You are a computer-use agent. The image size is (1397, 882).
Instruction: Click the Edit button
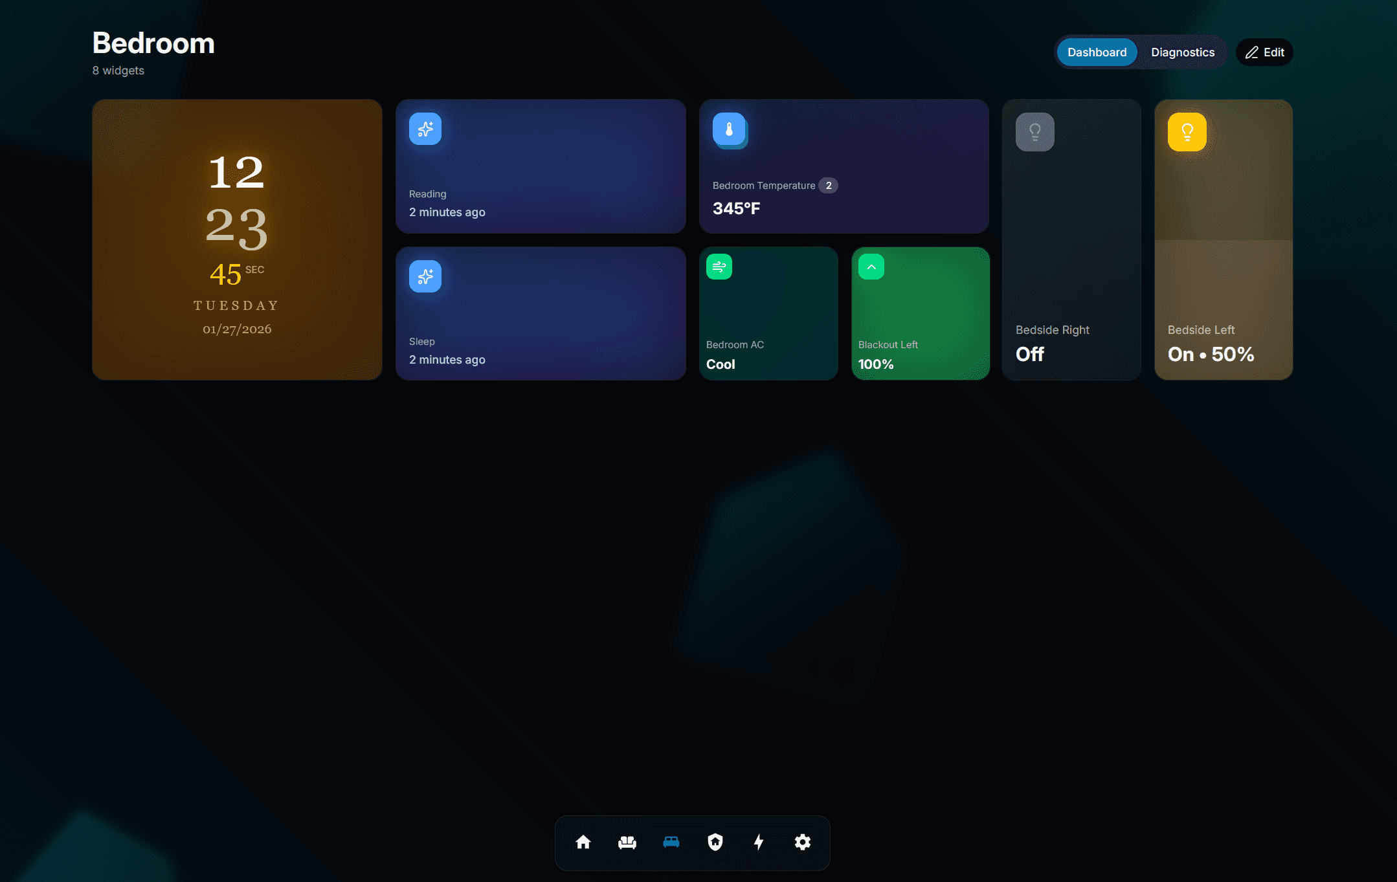click(1264, 52)
